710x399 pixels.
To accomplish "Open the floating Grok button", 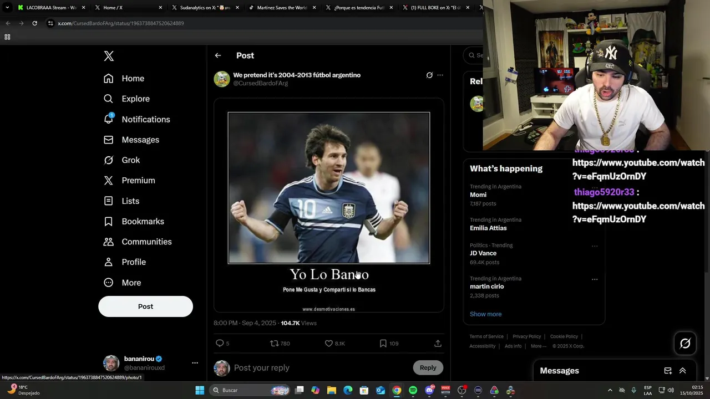I will pyautogui.click(x=685, y=344).
